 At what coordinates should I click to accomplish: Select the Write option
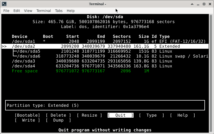[27, 120]
